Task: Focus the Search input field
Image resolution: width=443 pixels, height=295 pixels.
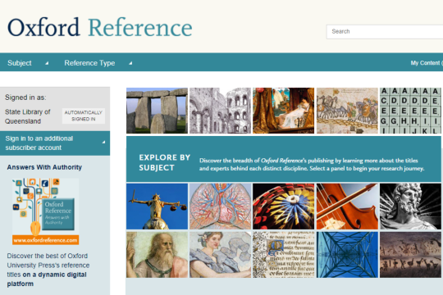Action: click(385, 32)
